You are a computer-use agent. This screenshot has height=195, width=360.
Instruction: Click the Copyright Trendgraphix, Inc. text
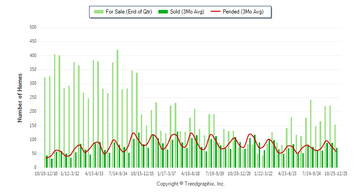point(190,184)
